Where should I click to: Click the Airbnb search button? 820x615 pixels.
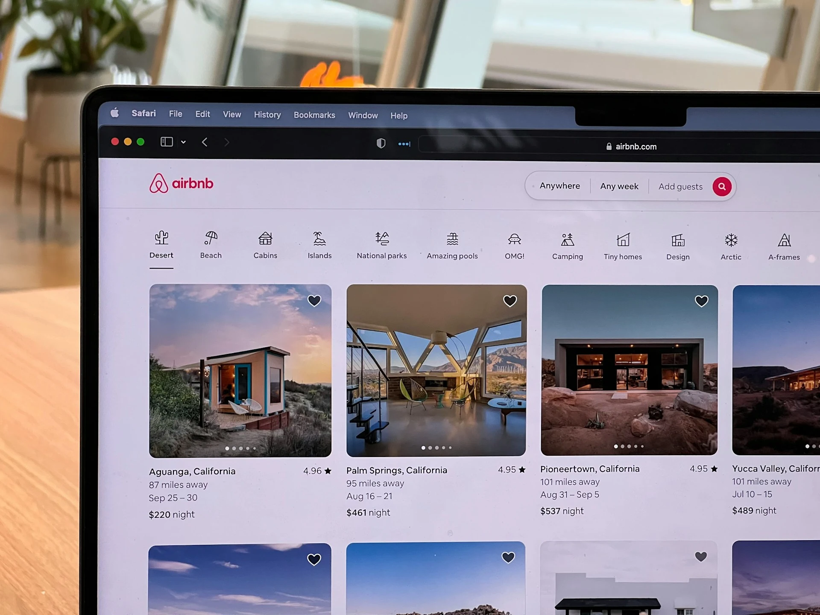tap(722, 187)
